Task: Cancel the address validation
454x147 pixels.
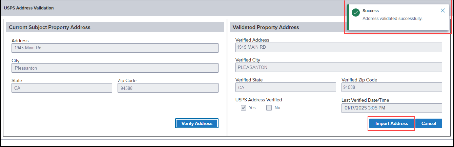Action: pyautogui.click(x=429, y=123)
